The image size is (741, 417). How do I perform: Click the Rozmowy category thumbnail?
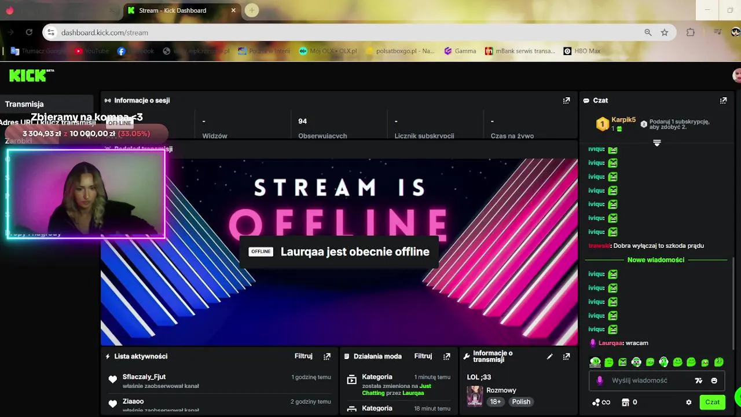tap(475, 396)
